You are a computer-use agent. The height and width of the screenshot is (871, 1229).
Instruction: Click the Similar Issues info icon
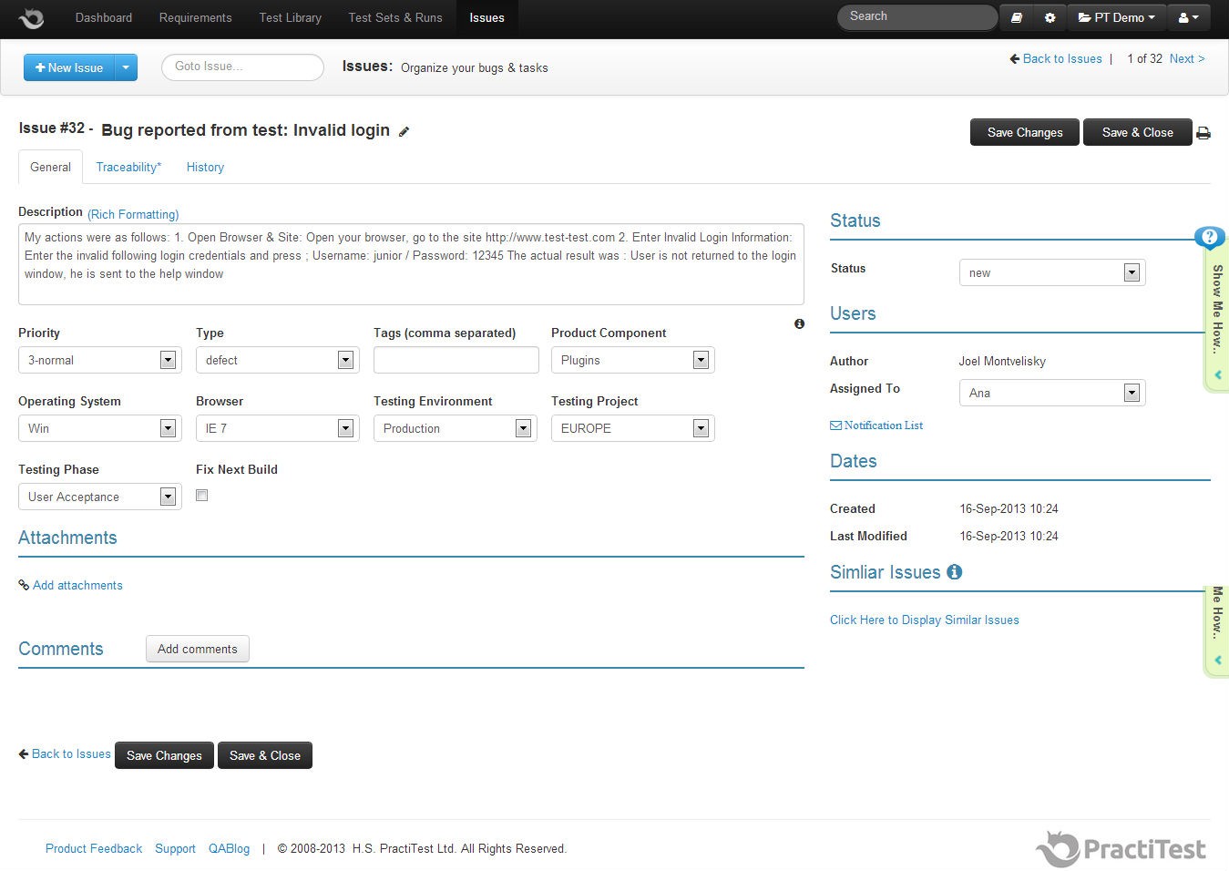[954, 572]
